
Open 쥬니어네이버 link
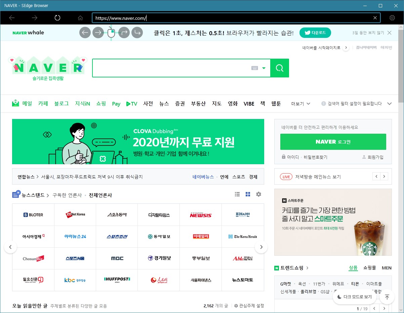coord(366,48)
